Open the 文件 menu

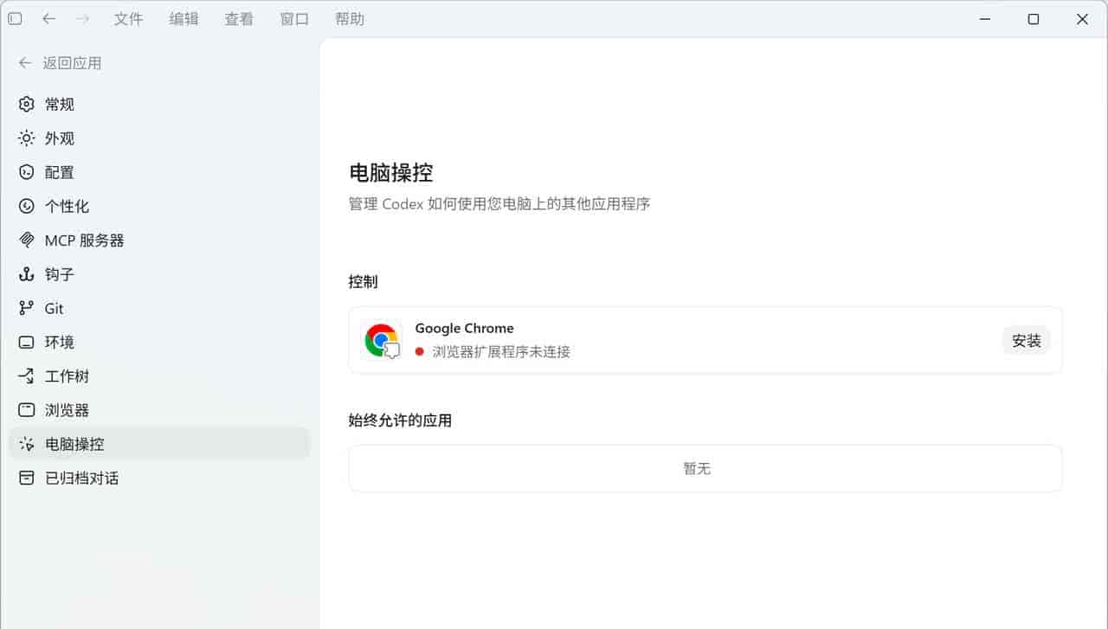click(128, 18)
